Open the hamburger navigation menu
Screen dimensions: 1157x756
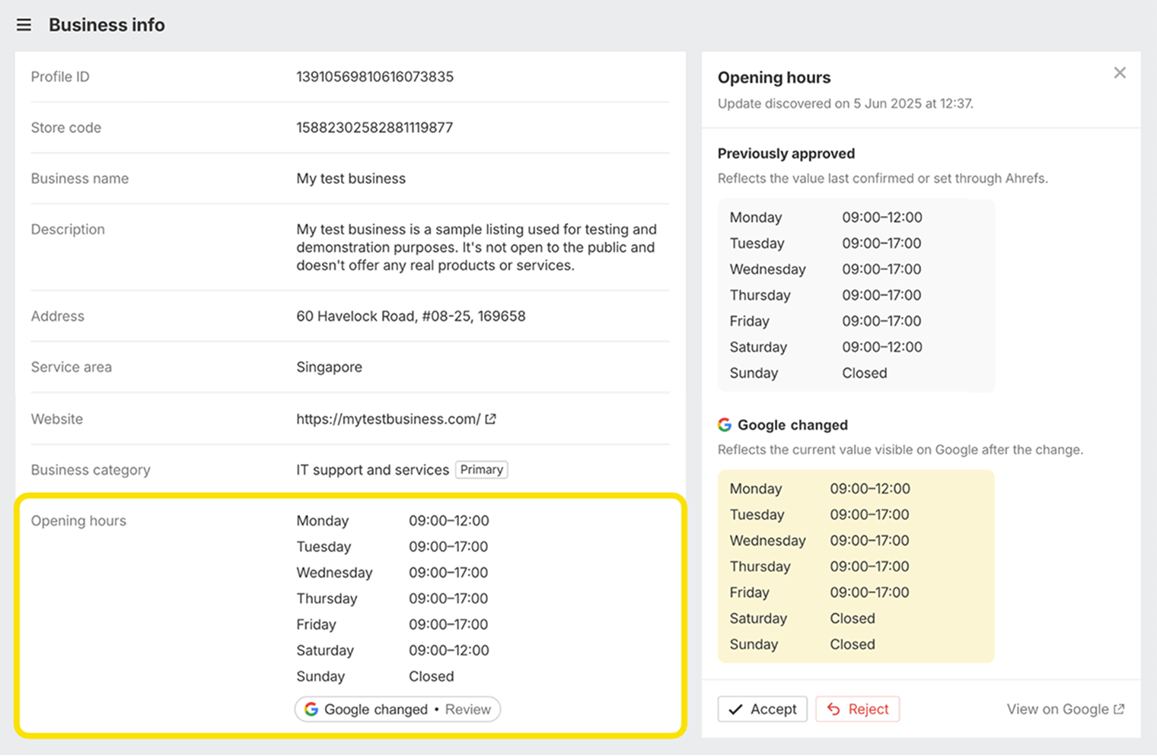coord(24,24)
